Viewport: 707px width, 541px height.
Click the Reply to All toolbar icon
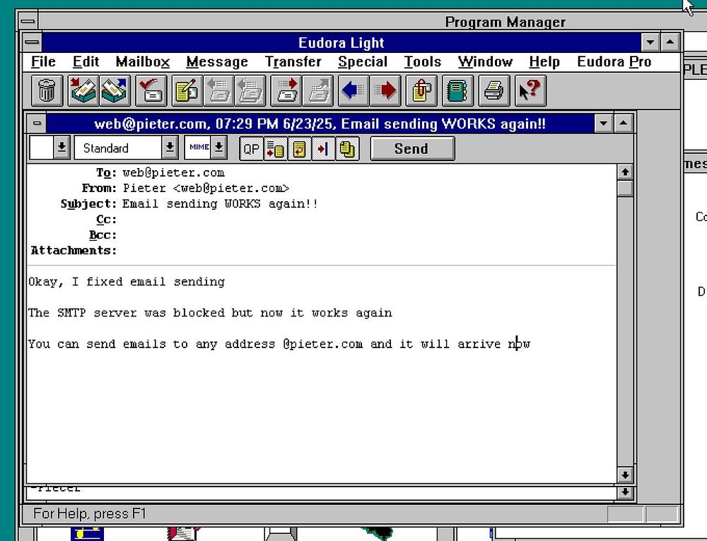(250, 91)
